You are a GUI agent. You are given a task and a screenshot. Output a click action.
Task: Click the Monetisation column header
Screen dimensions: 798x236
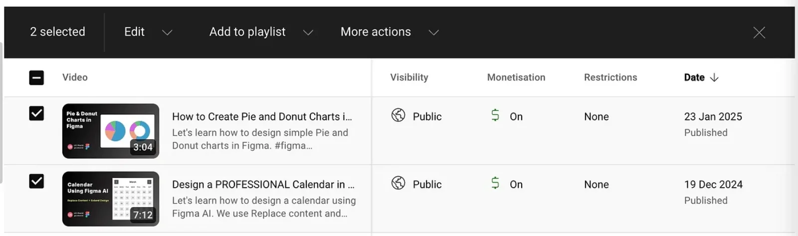[516, 77]
